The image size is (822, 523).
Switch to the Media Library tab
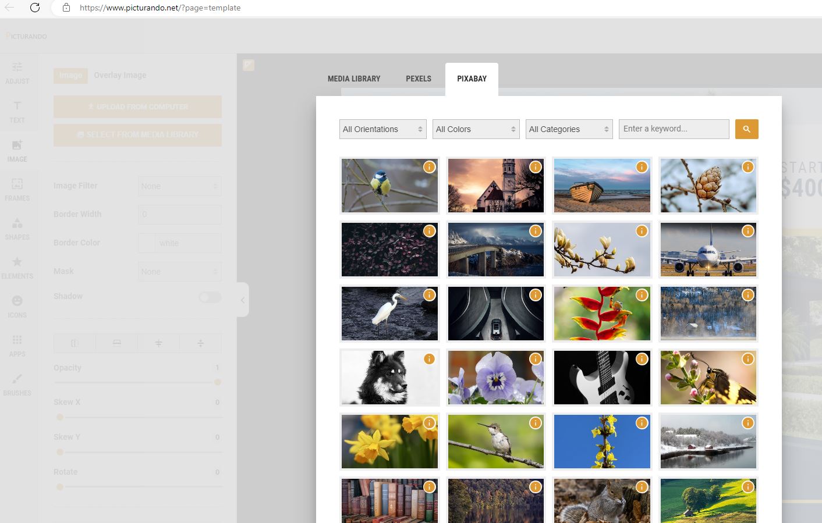(x=354, y=79)
